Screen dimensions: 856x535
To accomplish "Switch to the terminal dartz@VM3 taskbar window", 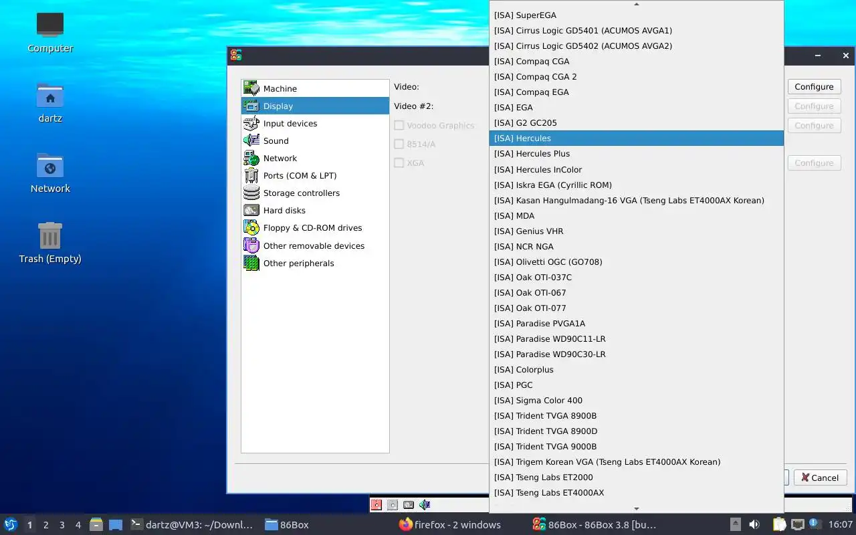I will 192,524.
